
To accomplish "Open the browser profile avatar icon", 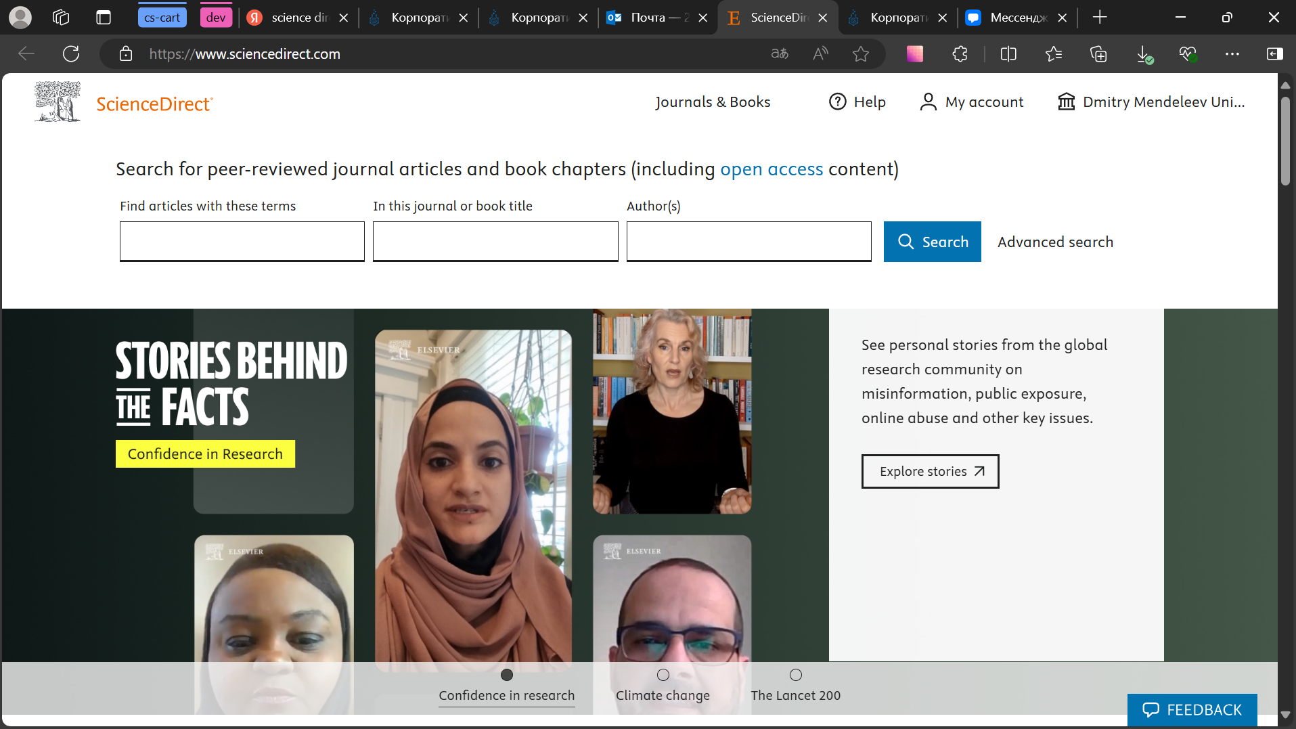I will (x=20, y=18).
